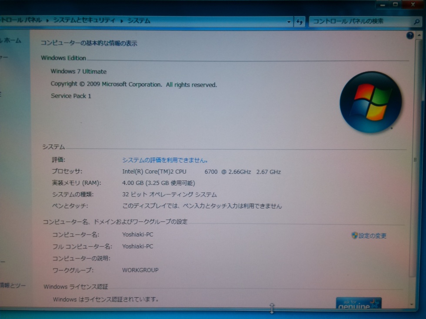
Task: Open the address bar history dropdown arrow
Action: point(289,21)
